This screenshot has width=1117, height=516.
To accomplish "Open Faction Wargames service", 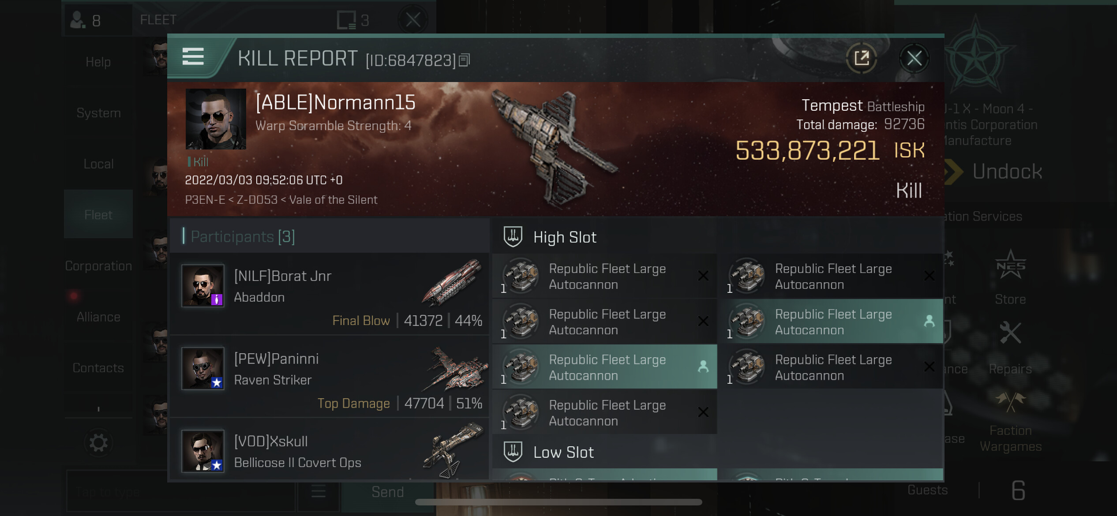I will (x=1010, y=422).
